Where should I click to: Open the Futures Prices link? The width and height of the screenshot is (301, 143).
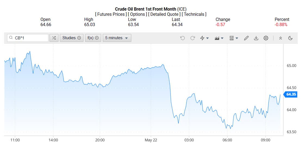click(111, 14)
